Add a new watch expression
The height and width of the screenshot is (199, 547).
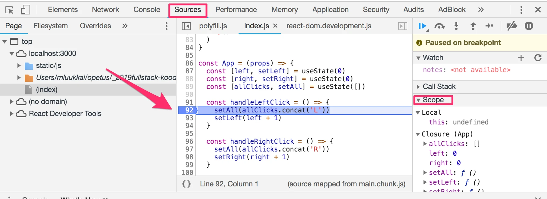[521, 58]
